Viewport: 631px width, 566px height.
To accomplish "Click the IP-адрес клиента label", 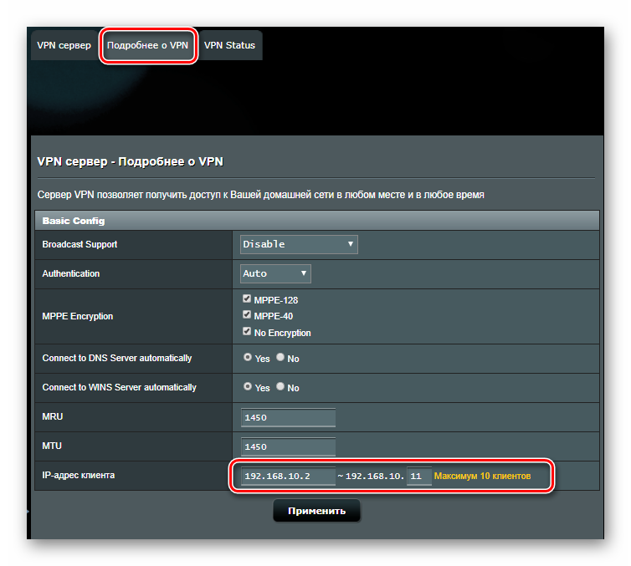I will point(79,476).
